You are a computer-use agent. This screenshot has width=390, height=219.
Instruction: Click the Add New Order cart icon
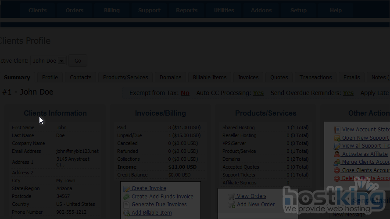pyautogui.click(x=231, y=205)
